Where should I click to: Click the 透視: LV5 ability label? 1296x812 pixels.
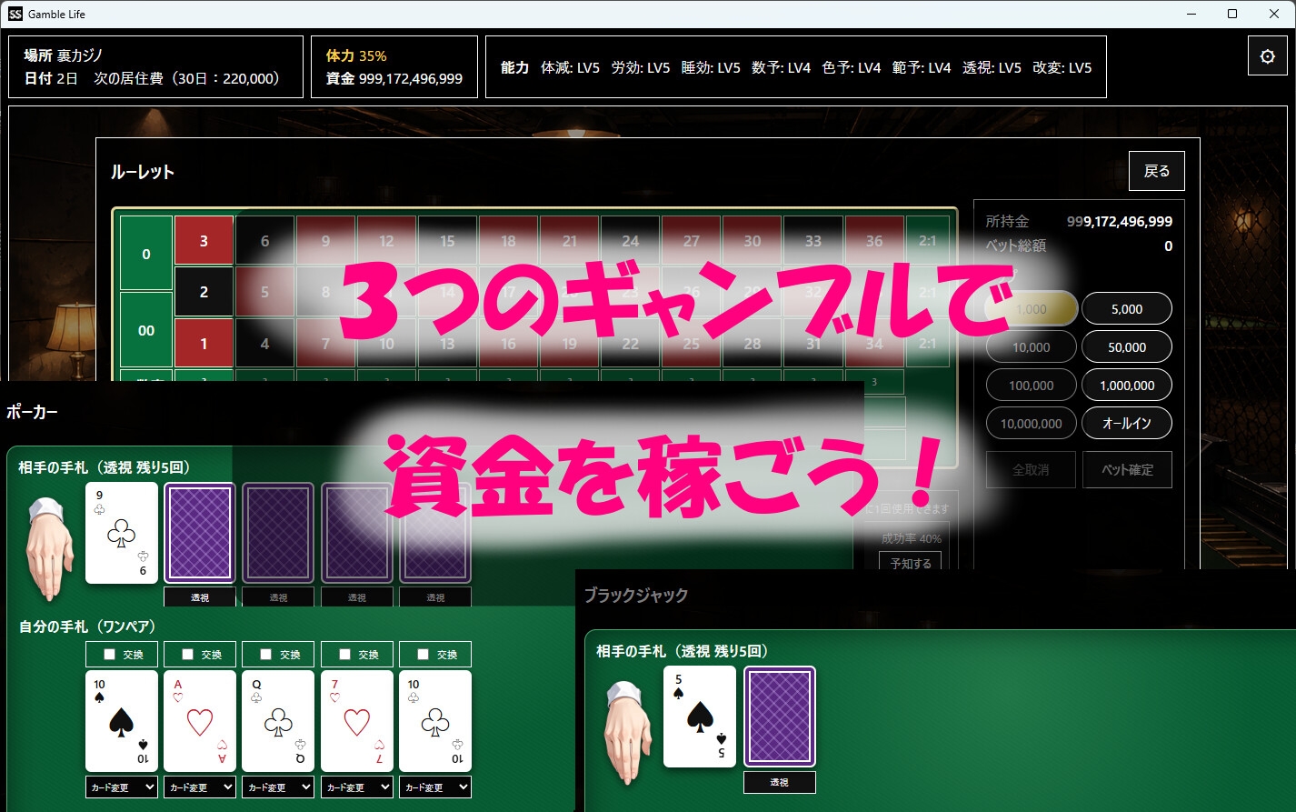[x=992, y=67]
